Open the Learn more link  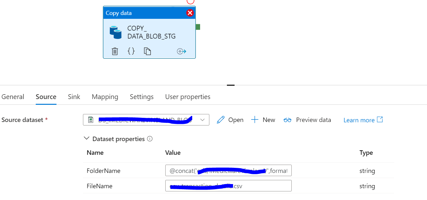359,120
